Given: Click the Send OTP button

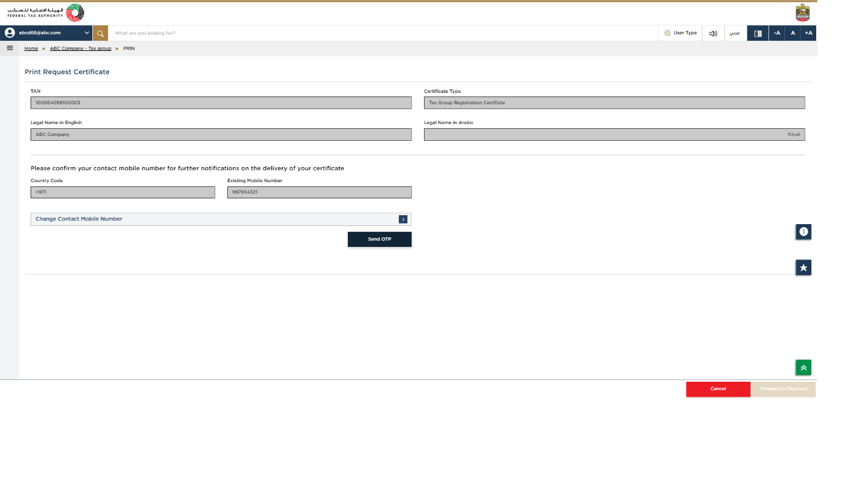Looking at the screenshot, I should [380, 239].
